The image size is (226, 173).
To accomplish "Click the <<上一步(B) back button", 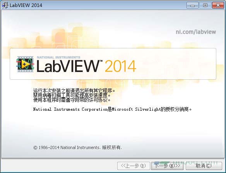I will (x=134, y=166).
